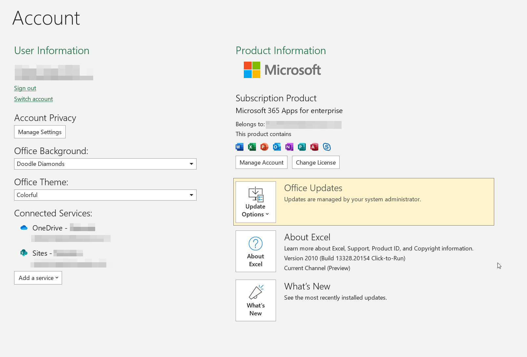Click the Current Channel (Preview) text
The image size is (527, 357).
click(x=317, y=268)
